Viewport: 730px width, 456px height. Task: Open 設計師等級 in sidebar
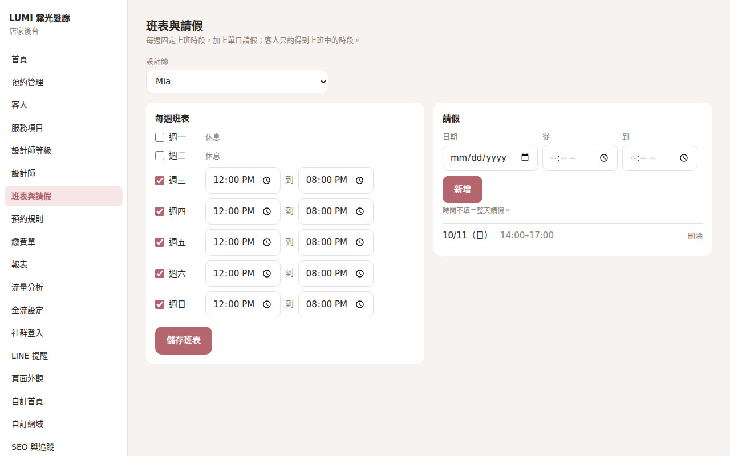pyautogui.click(x=63, y=150)
